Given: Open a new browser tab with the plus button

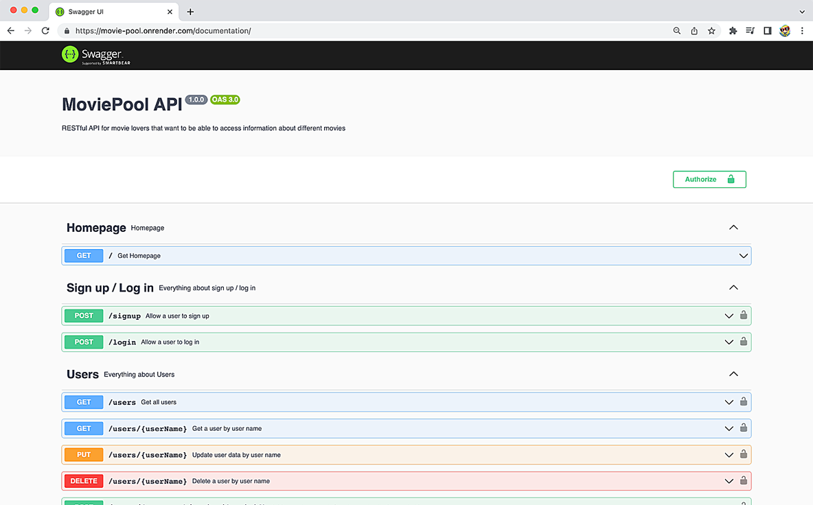Looking at the screenshot, I should tap(190, 12).
